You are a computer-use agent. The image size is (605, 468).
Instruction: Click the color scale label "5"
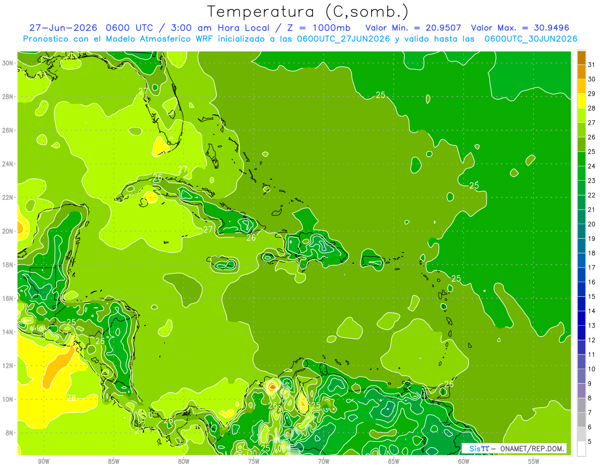pyautogui.click(x=590, y=442)
